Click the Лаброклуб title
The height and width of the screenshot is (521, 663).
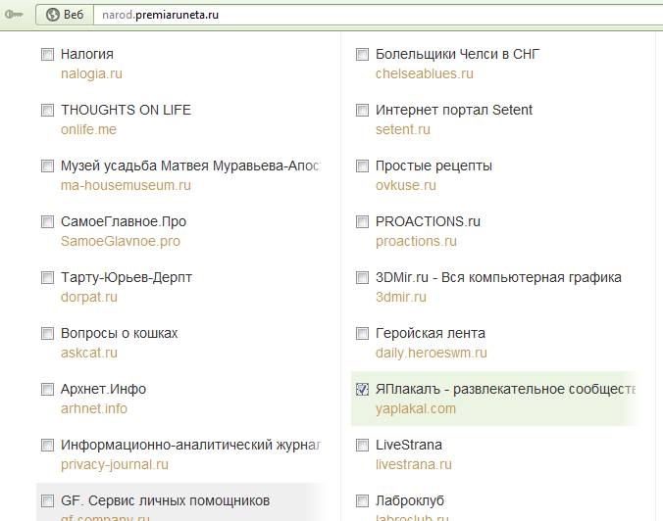(410, 501)
